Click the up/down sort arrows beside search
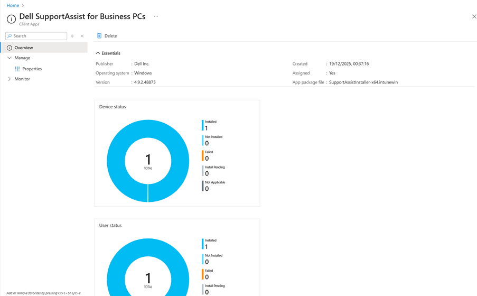The image size is (477, 296). click(72, 36)
